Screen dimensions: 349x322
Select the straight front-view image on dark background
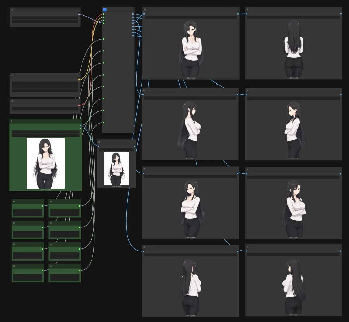(191, 48)
